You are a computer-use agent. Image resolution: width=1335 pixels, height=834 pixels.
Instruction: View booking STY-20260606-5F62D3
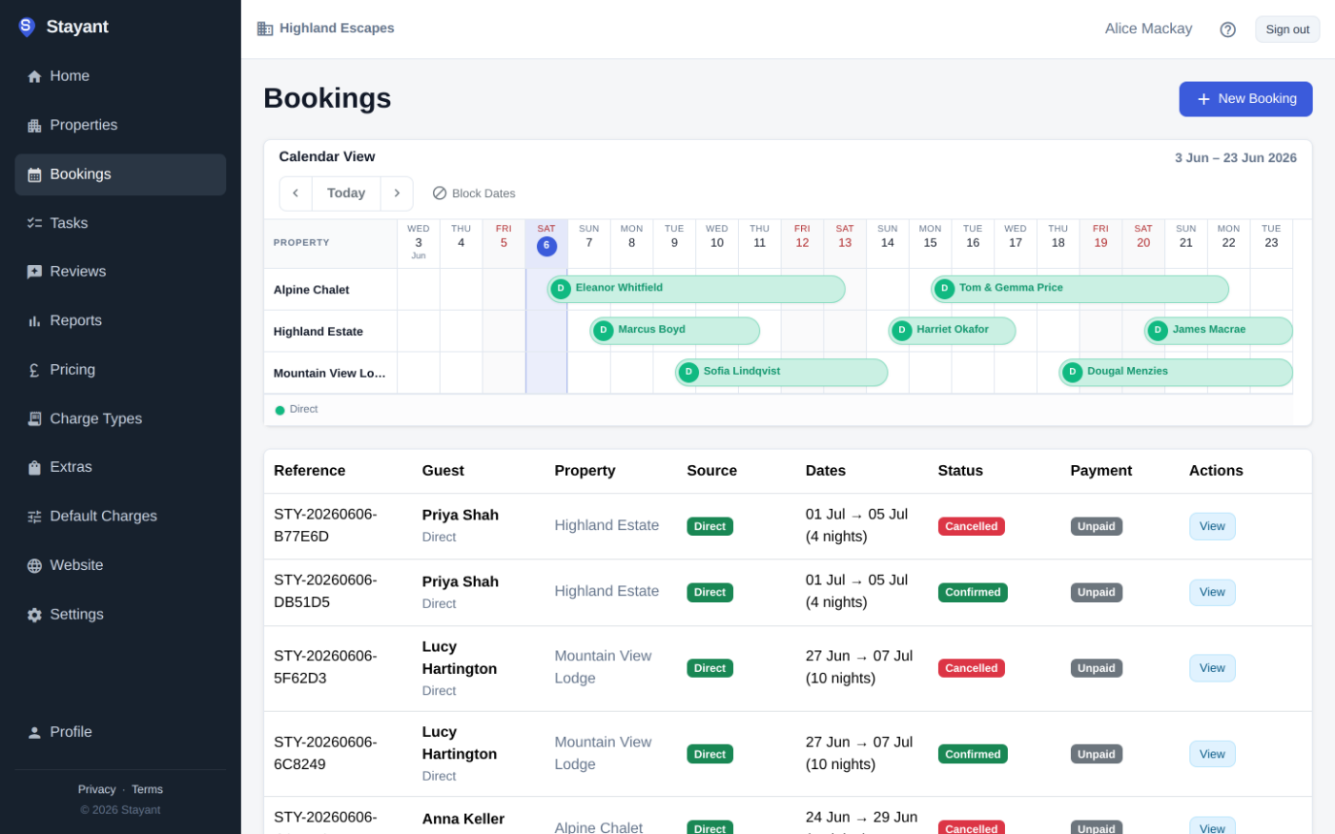1212,668
